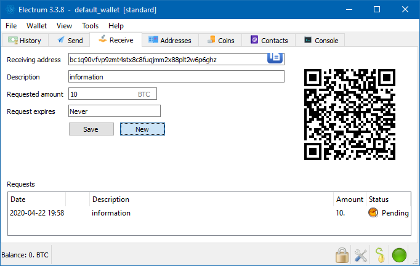The image size is (420, 266).
Task: Select the 'Balance: 0. BTC' status text
Action: [x=25, y=255]
